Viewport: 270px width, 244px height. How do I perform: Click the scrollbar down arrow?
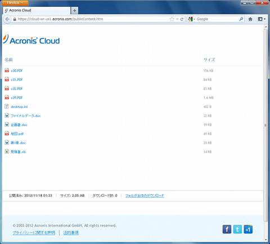point(265,240)
